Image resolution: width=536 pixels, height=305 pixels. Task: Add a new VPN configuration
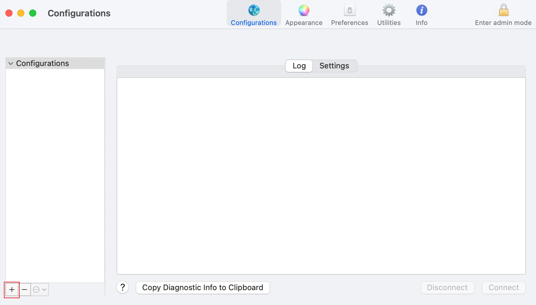pyautogui.click(x=12, y=289)
